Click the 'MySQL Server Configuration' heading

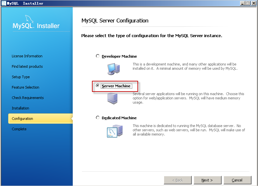tap(115, 21)
